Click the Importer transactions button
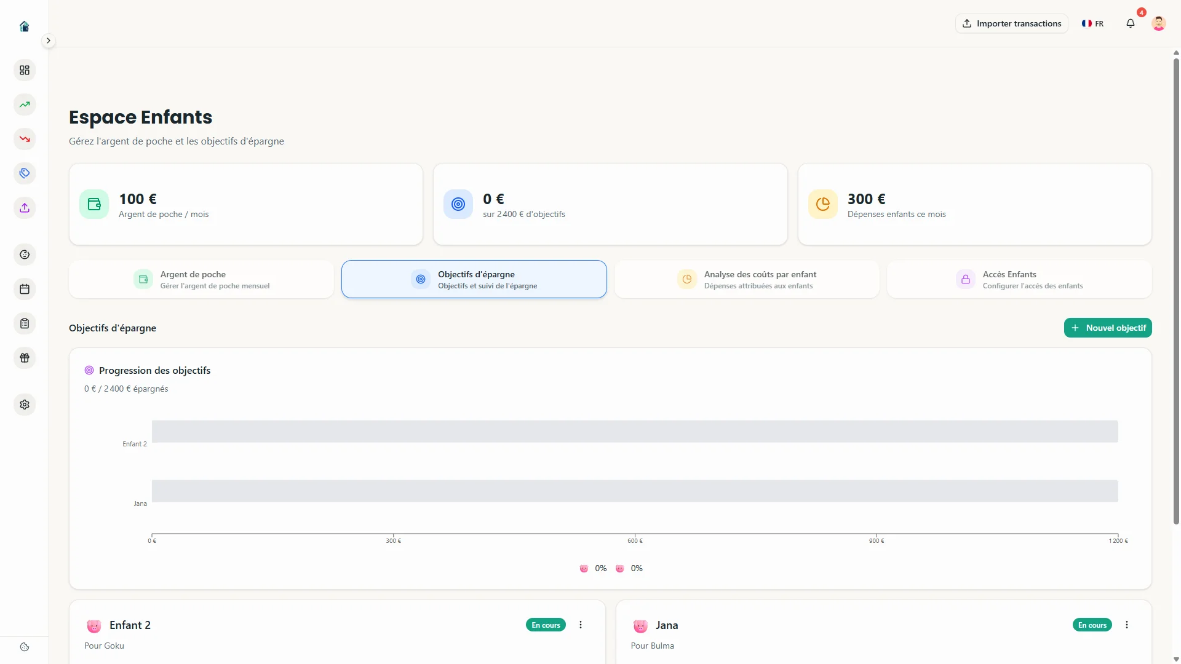Image resolution: width=1181 pixels, height=664 pixels. click(1011, 23)
